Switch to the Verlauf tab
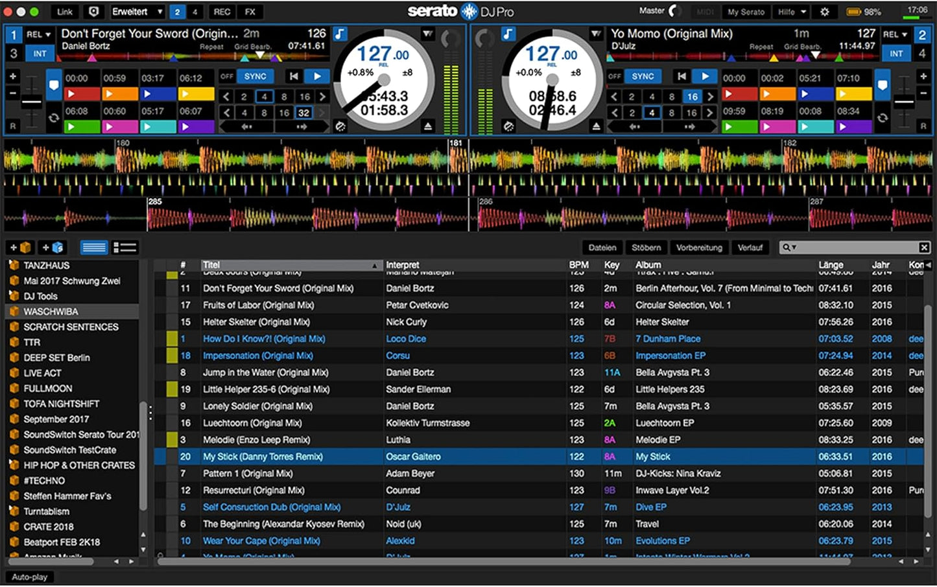Screen dimensions: 937x587 click(x=750, y=247)
